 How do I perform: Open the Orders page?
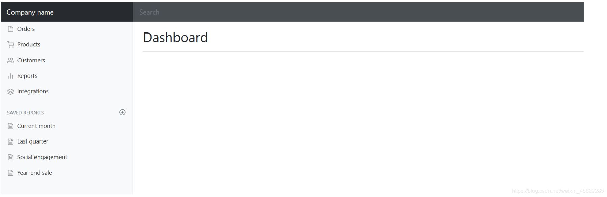[26, 29]
